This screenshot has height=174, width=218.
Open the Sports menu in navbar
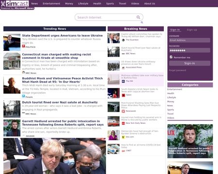click(110, 3)
